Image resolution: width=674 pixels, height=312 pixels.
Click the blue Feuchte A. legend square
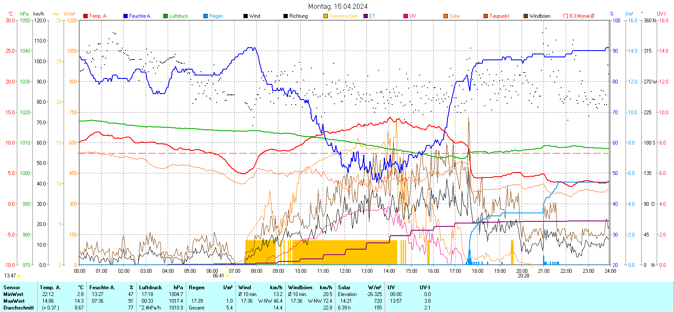(126, 16)
